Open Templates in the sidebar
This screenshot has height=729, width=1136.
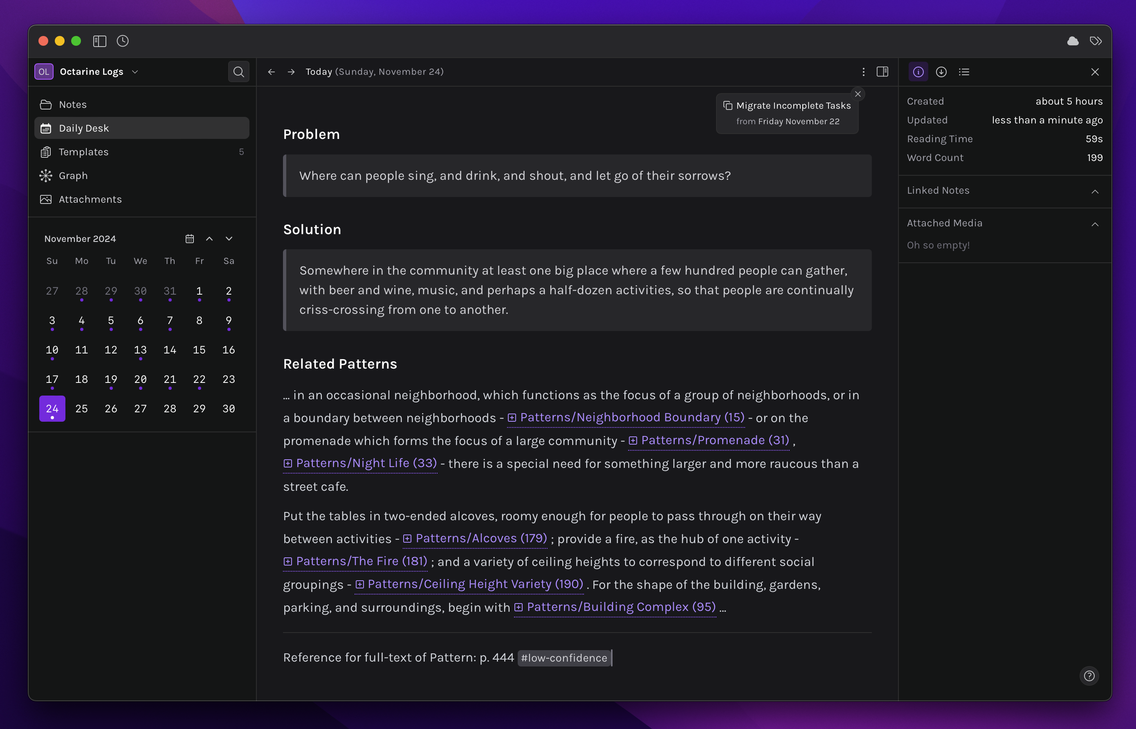pos(83,152)
